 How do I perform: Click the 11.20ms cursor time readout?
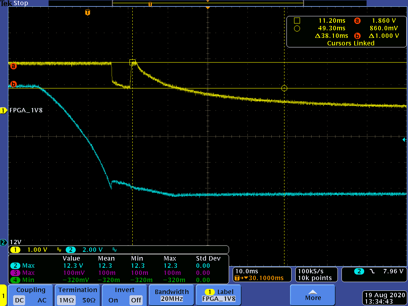pyautogui.click(x=332, y=21)
